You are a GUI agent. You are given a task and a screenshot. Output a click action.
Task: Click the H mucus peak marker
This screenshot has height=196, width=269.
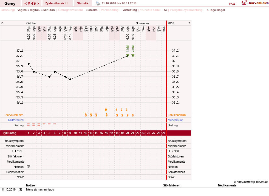[106, 110]
